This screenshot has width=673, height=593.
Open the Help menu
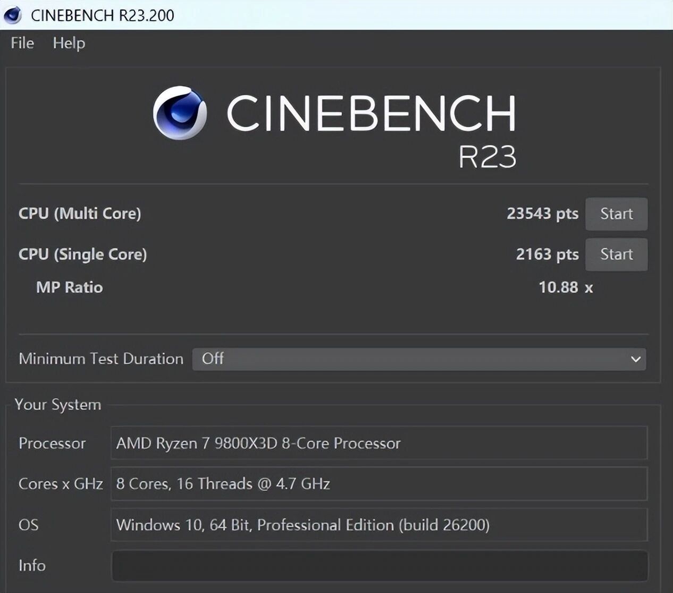pyautogui.click(x=69, y=43)
